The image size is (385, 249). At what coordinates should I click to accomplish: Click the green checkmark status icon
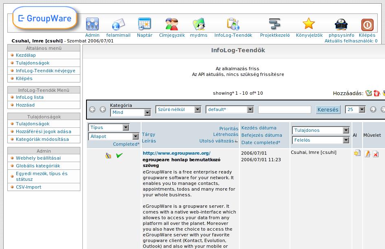coord(119,155)
